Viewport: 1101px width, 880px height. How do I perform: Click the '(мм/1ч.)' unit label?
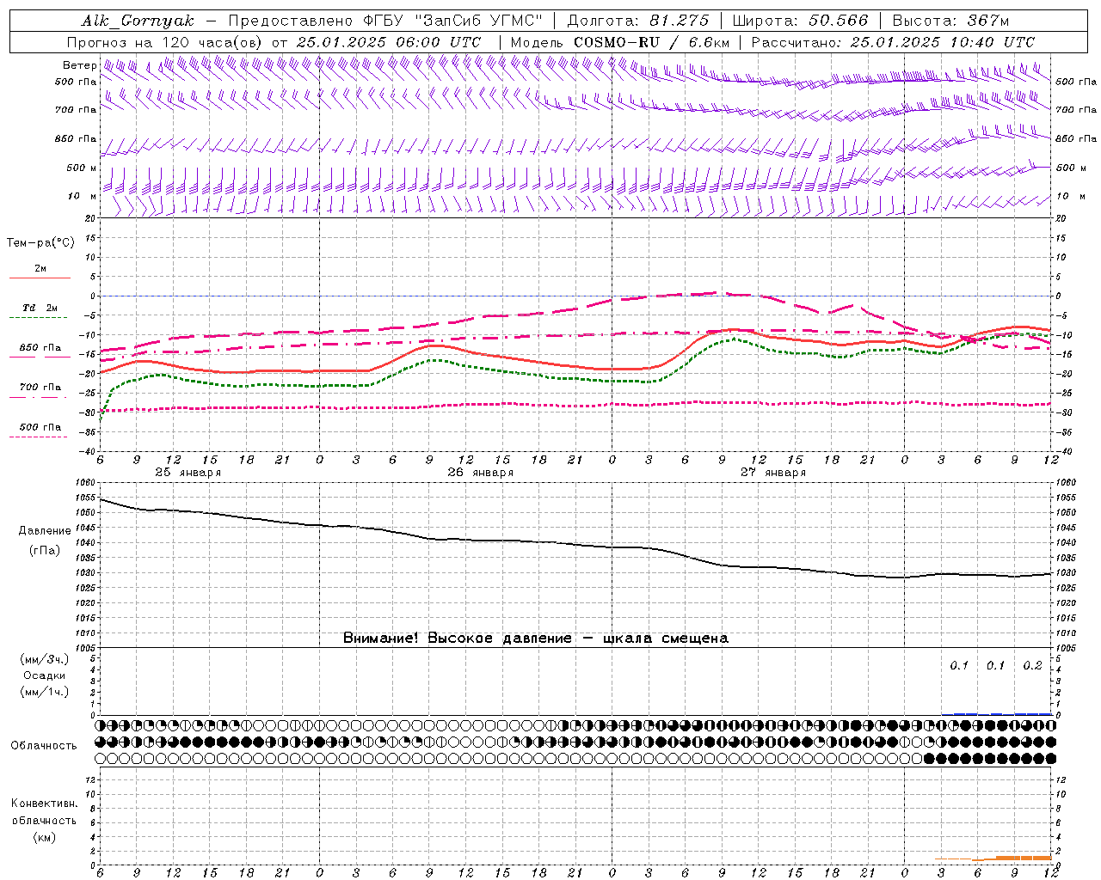click(45, 692)
